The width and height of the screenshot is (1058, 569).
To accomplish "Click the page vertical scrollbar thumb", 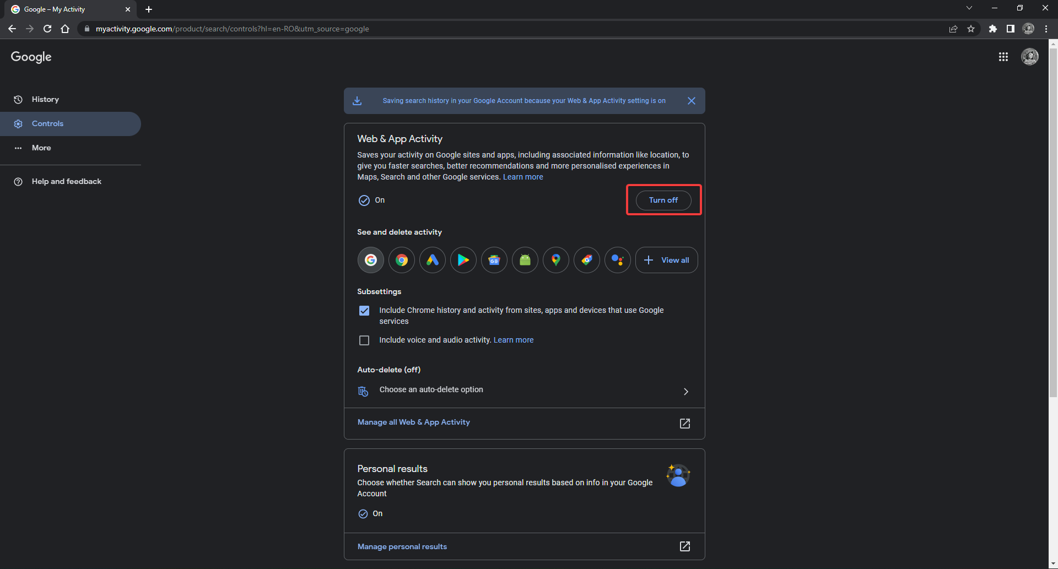I will pos(1053,221).
